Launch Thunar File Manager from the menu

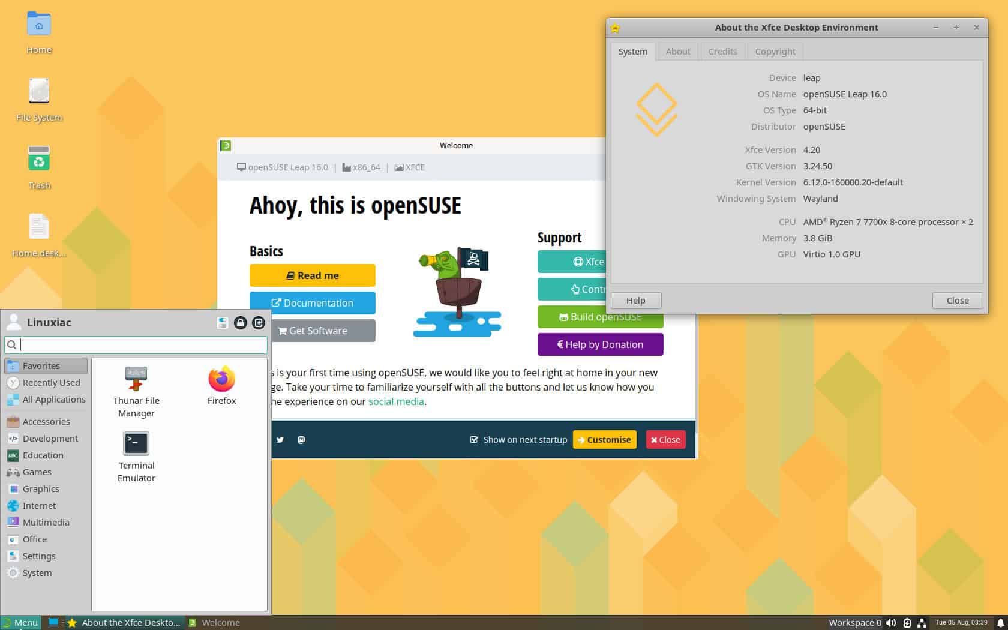click(136, 391)
